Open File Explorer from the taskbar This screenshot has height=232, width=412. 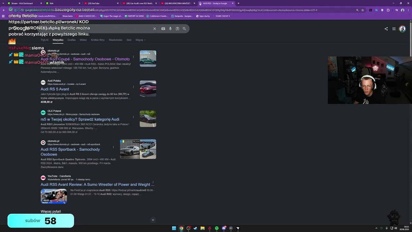click(x=202, y=228)
